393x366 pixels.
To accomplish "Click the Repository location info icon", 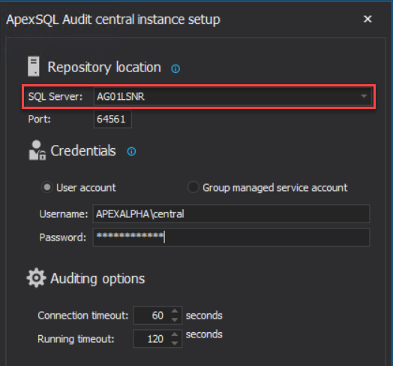I will [x=175, y=68].
